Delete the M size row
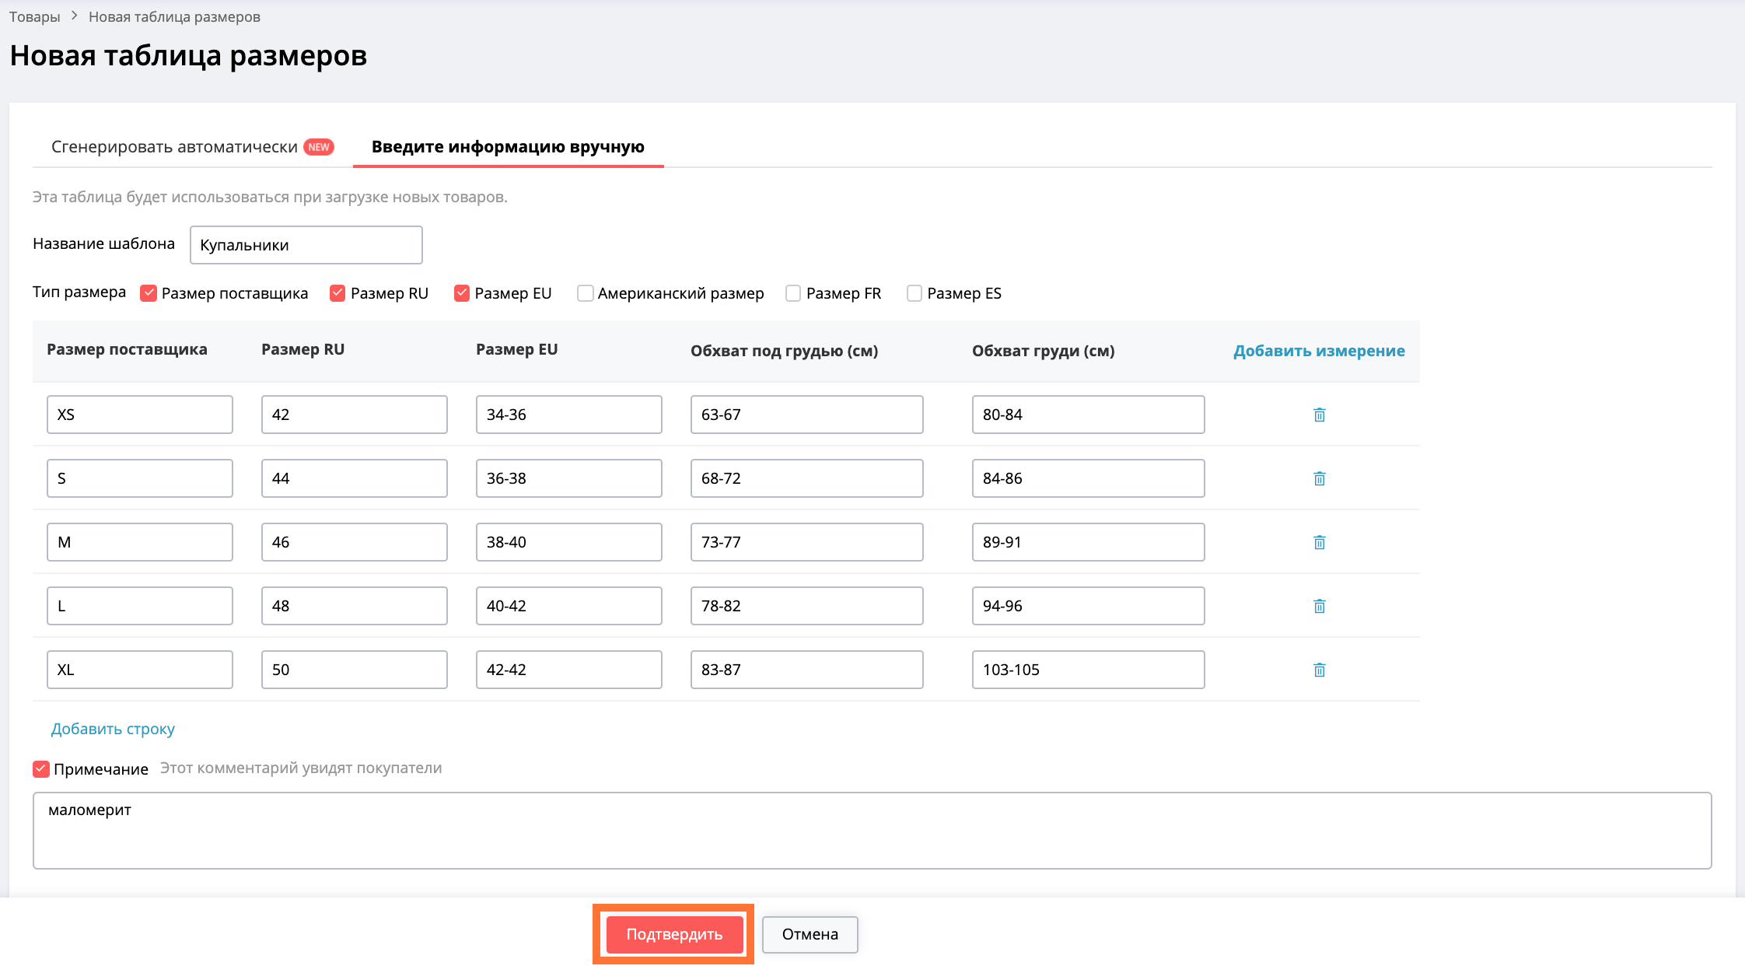Screen dimensions: 1745x966 pyautogui.click(x=1319, y=542)
